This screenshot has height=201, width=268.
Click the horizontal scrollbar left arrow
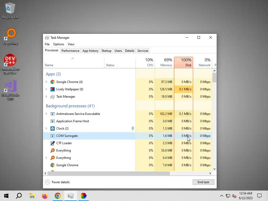(45, 173)
